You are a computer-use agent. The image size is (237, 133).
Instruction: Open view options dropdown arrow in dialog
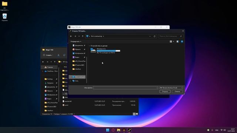(173, 41)
